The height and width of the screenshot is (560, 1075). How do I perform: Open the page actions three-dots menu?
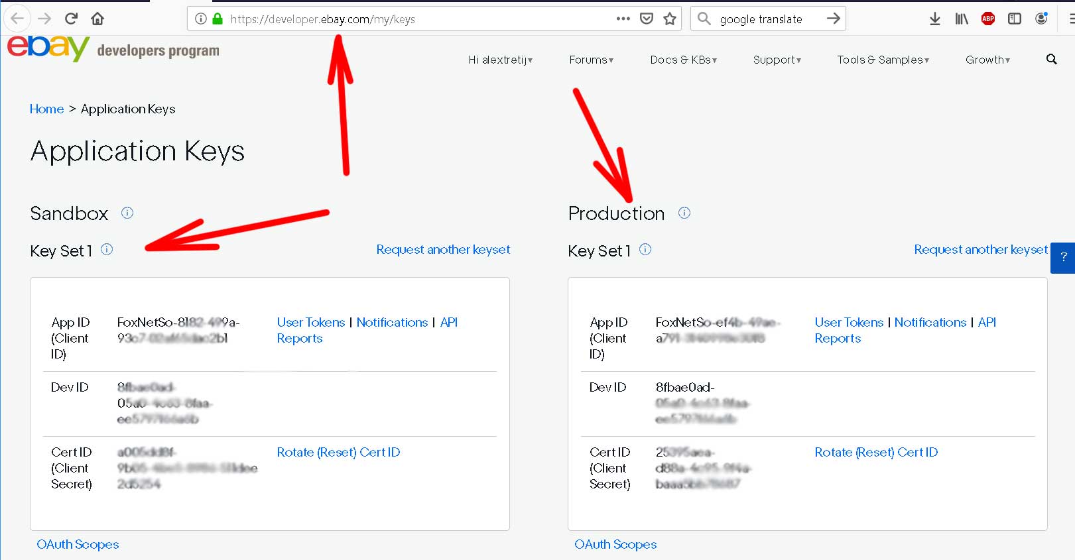pyautogui.click(x=623, y=19)
